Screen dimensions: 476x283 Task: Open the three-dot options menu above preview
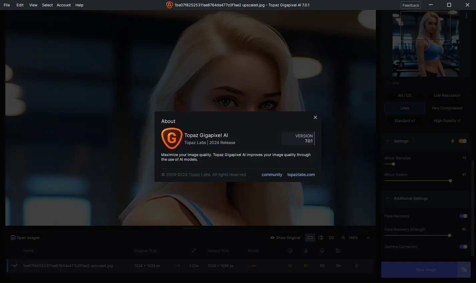(x=466, y=15)
